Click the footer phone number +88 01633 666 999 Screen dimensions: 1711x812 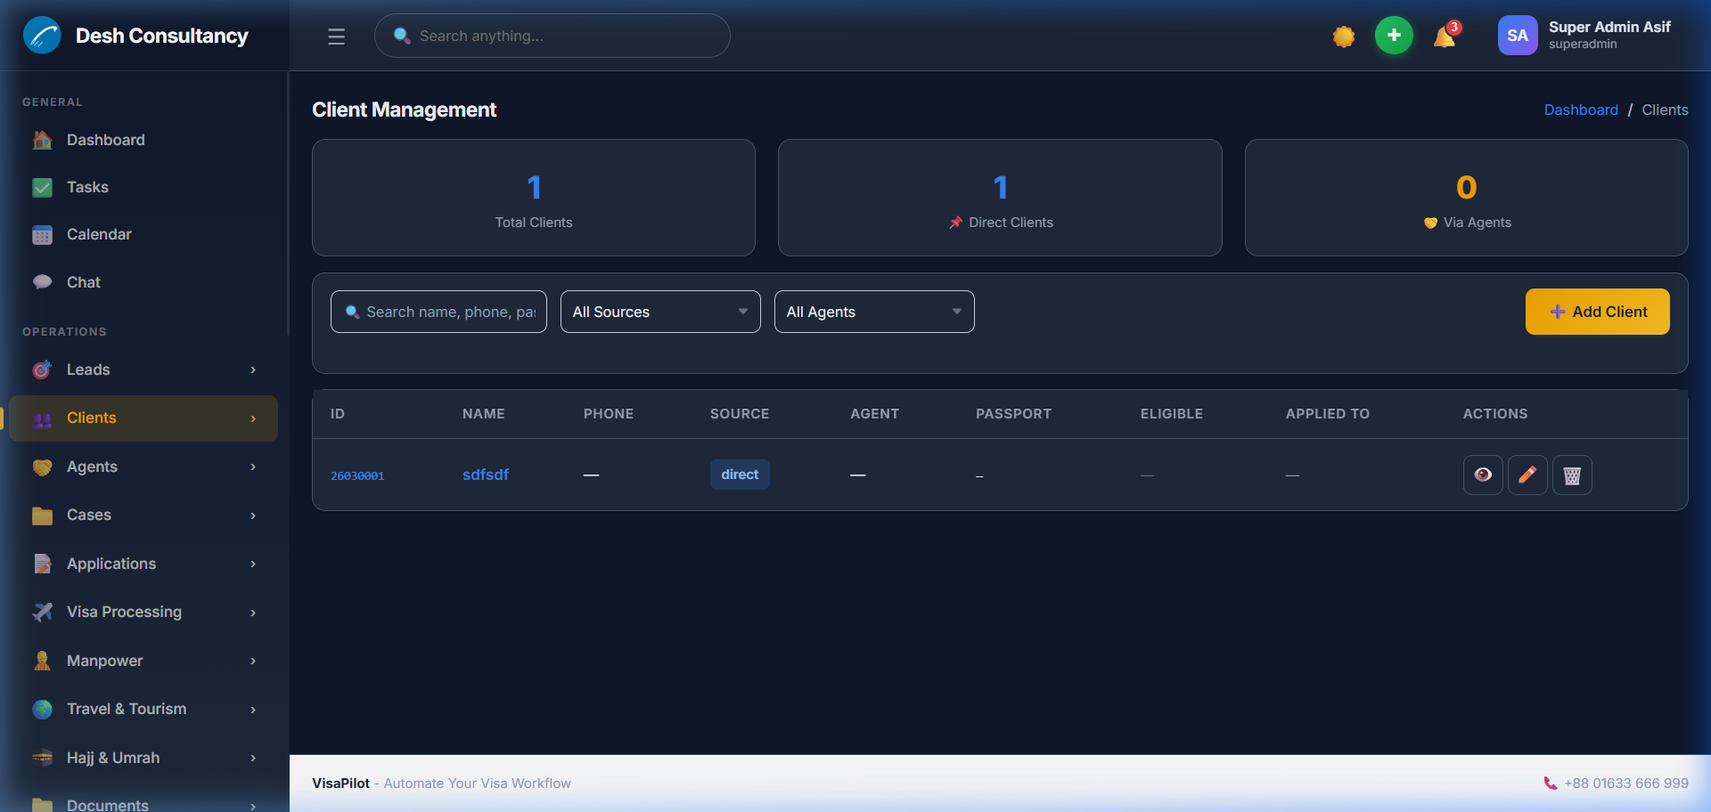coord(1625,784)
